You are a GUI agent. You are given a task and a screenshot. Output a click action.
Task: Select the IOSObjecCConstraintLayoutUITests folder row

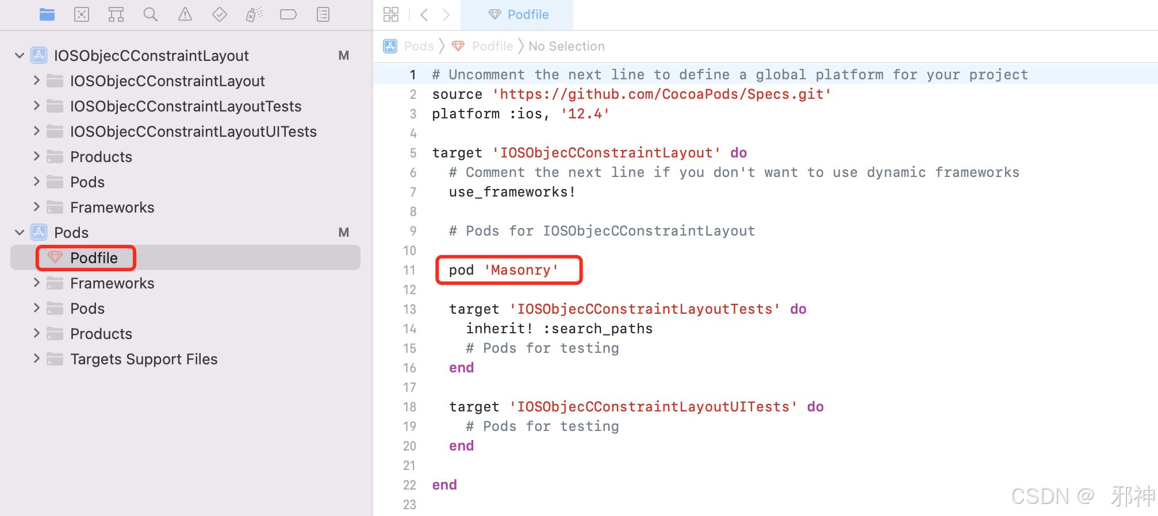point(185,132)
